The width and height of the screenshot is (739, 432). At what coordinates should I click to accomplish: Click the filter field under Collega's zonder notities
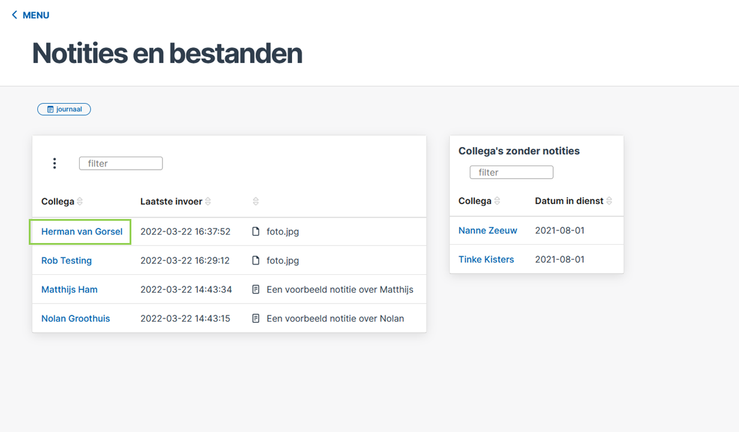511,172
